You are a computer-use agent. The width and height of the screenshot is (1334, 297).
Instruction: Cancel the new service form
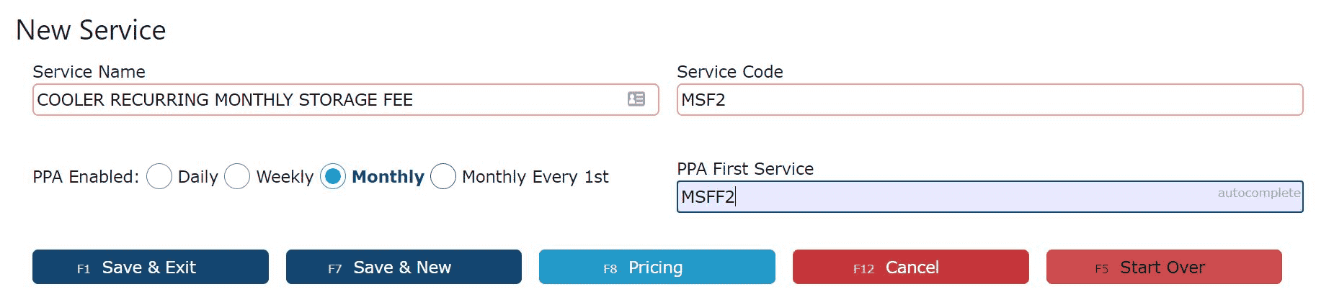click(x=911, y=267)
